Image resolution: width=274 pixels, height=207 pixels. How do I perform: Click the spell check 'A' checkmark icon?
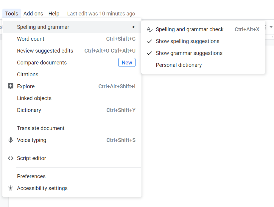coord(150,29)
